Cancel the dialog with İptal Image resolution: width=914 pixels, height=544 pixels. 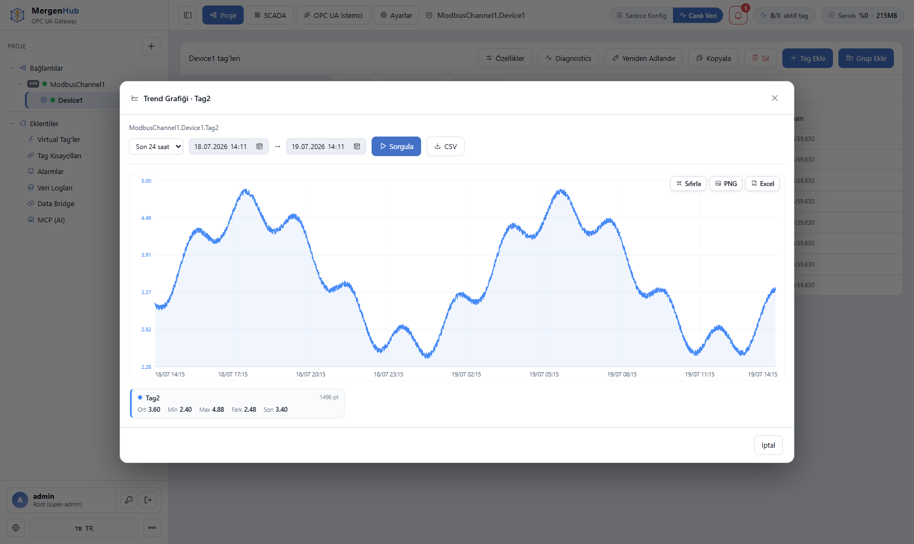click(x=768, y=445)
